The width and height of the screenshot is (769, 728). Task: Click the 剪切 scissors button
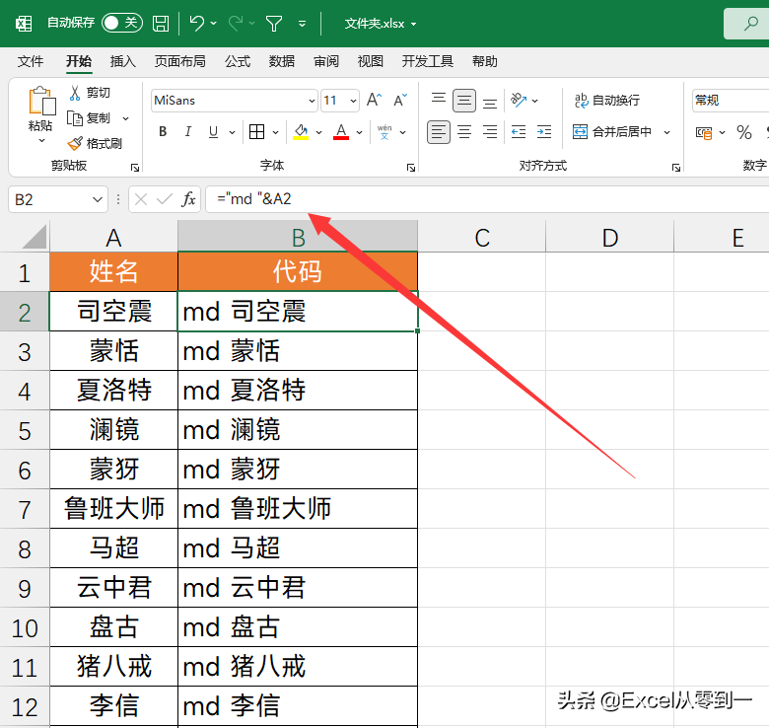pos(90,93)
